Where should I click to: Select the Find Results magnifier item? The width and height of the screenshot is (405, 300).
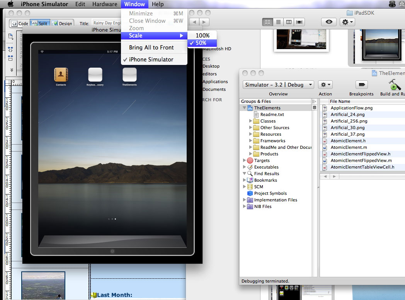tap(250, 174)
